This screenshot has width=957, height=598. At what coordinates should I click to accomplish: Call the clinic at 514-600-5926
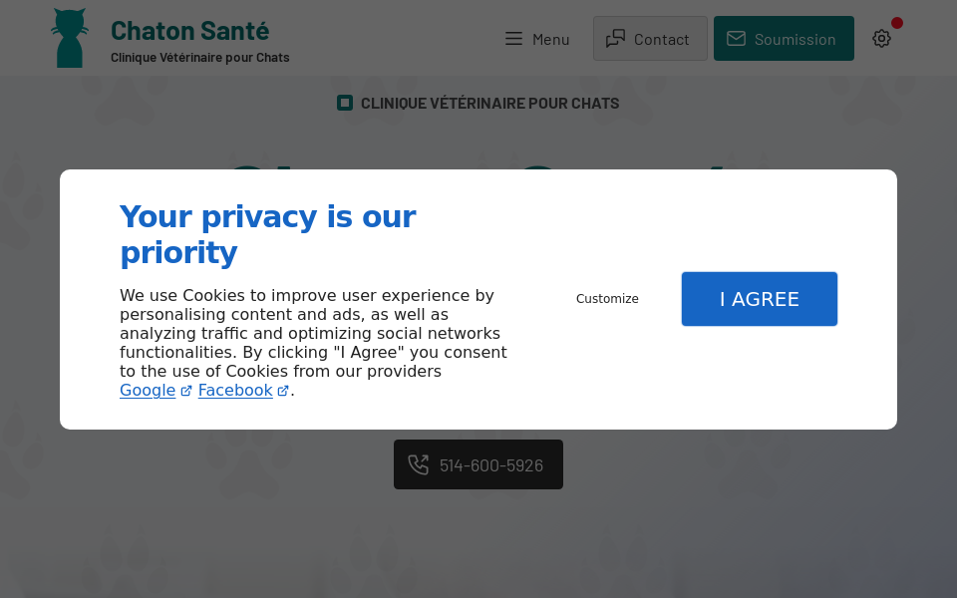(x=490, y=465)
